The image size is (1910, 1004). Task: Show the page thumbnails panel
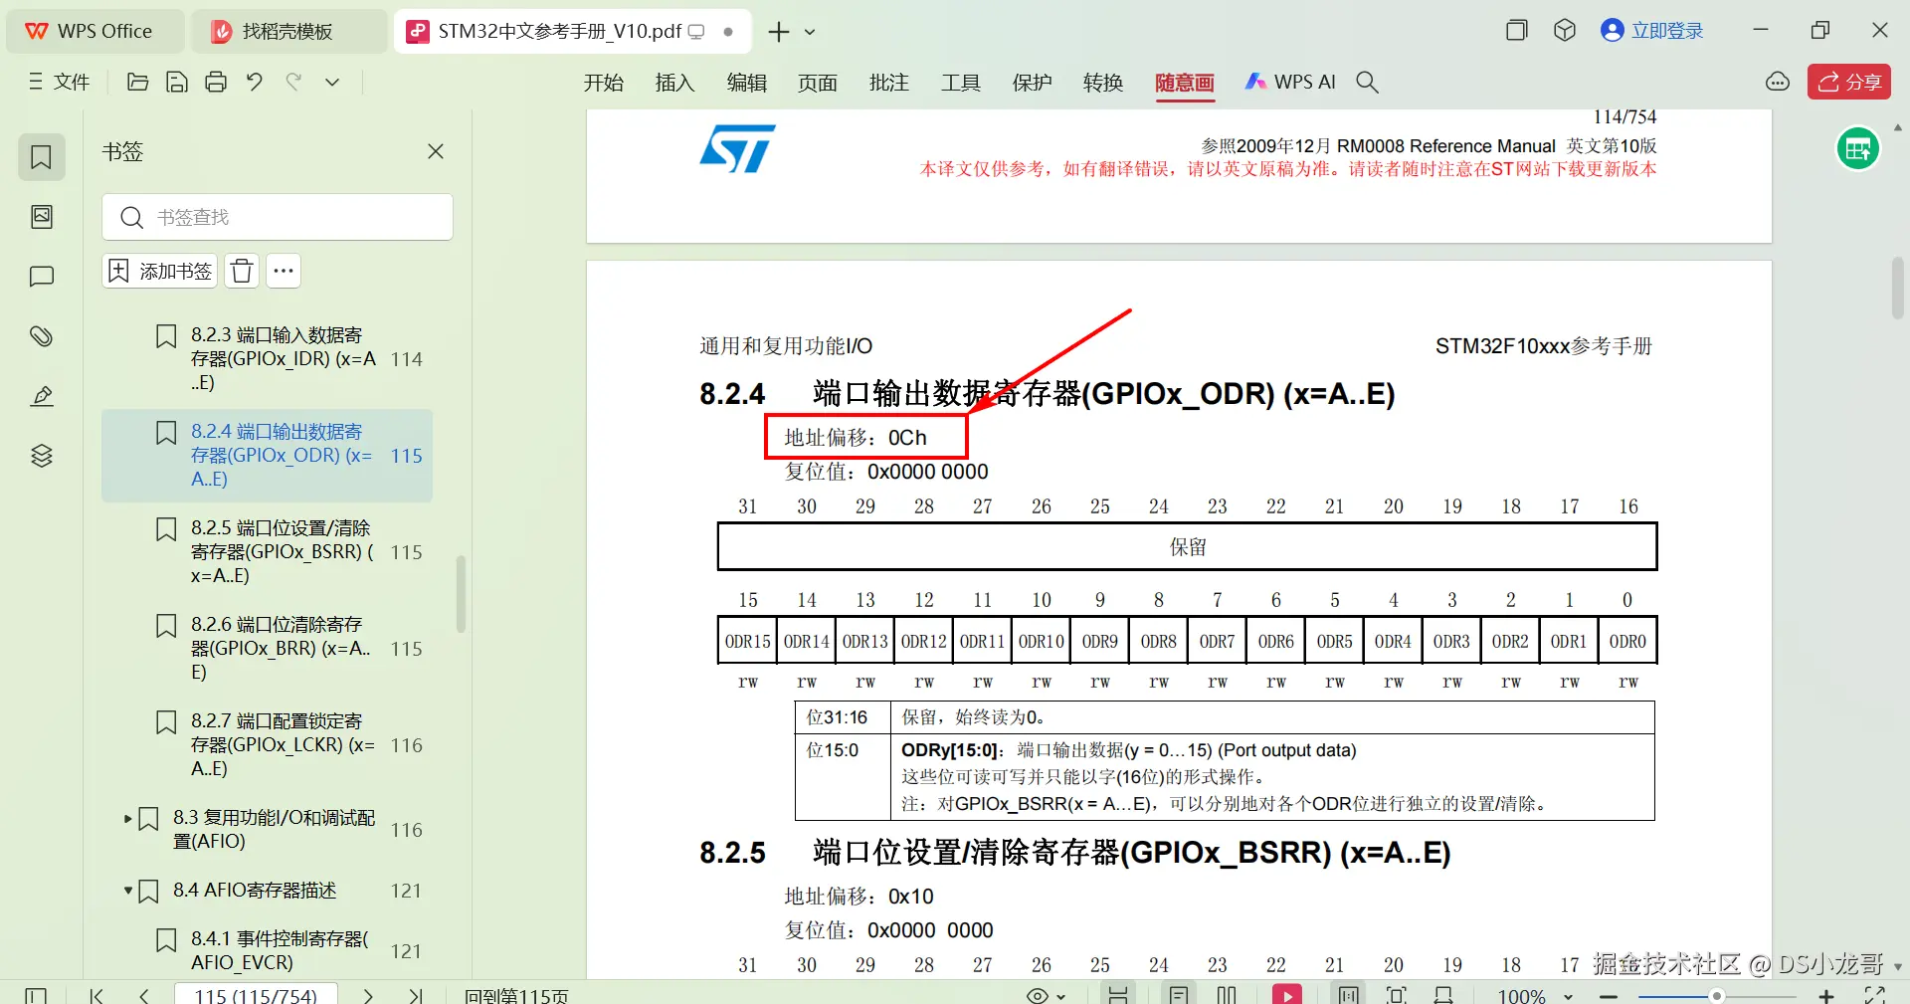click(42, 217)
